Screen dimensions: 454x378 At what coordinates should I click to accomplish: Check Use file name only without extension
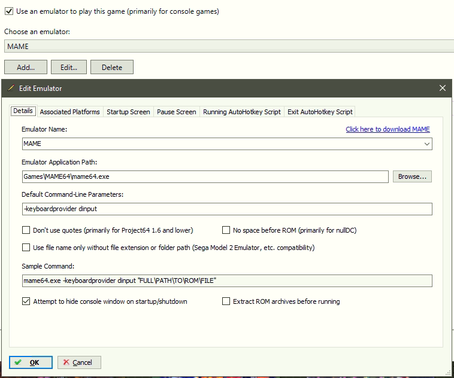26,248
